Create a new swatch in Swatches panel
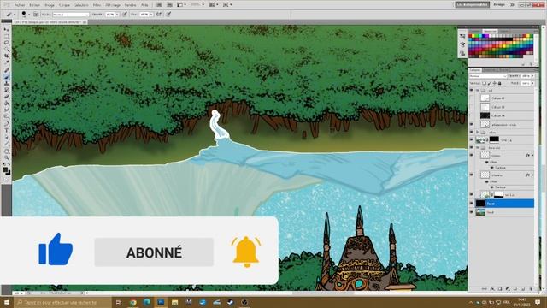This screenshot has height=308, width=547. pos(523,64)
